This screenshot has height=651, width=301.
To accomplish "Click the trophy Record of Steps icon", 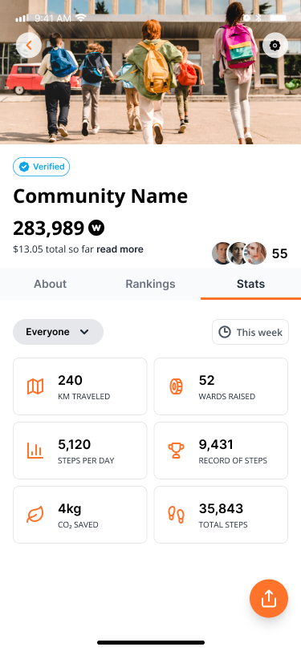I will click(177, 451).
